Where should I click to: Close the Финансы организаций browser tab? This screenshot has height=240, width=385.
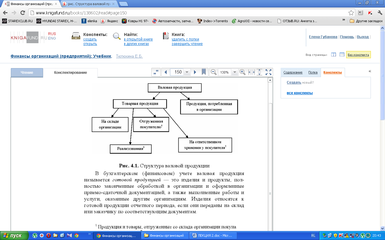coord(56,4)
